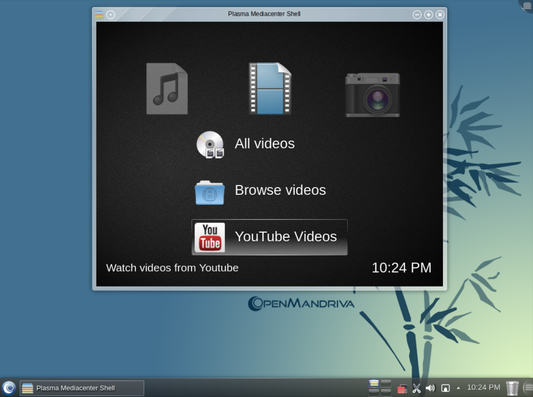This screenshot has height=397, width=533.
Task: Open the Trash icon in the panel
Action: coord(512,388)
